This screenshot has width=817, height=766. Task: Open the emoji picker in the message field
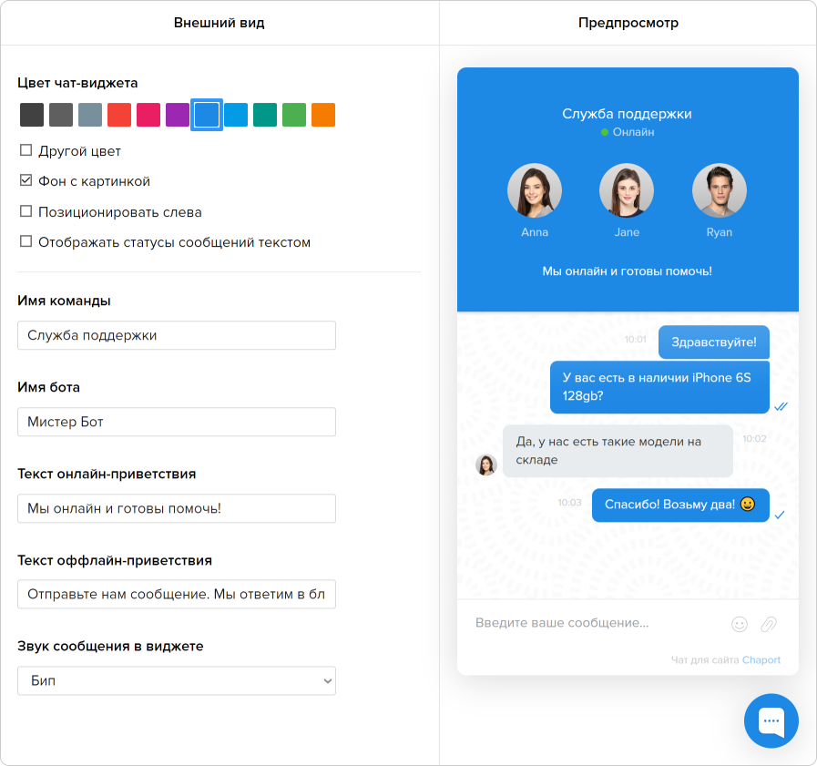740,623
